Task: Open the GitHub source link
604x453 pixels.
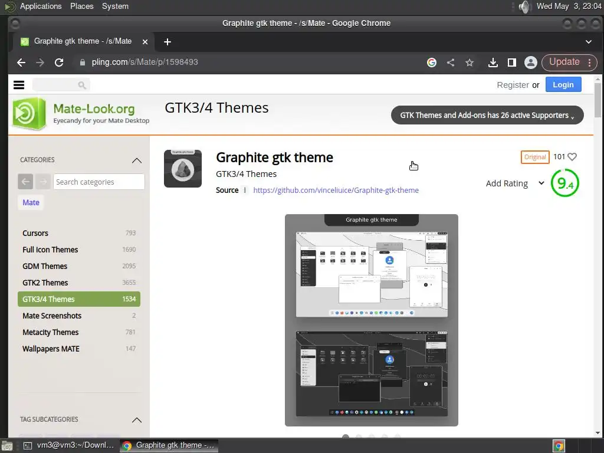Action: click(x=336, y=191)
